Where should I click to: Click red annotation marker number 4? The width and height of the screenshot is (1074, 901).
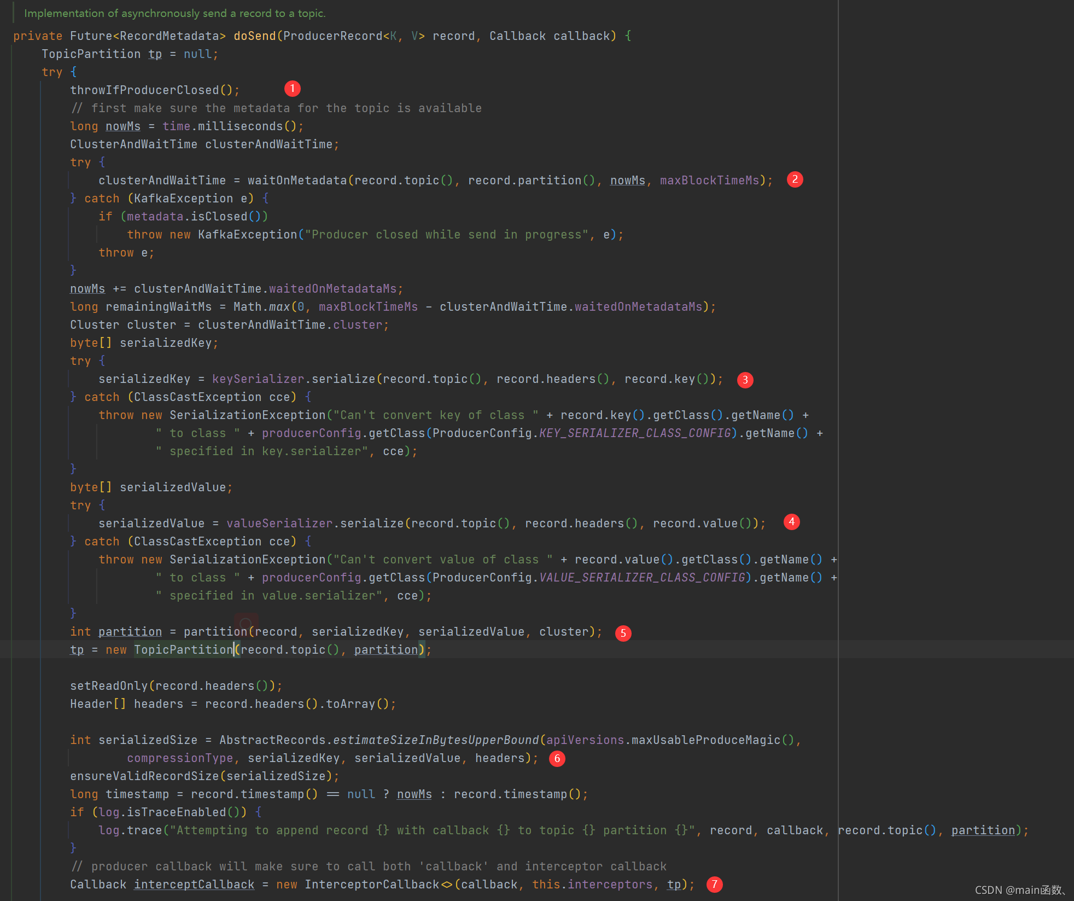791,522
